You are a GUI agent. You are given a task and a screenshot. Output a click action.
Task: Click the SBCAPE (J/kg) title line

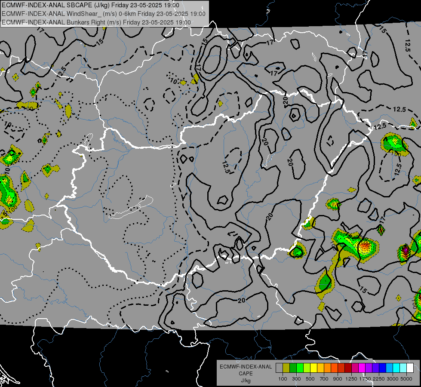click(x=90, y=5)
